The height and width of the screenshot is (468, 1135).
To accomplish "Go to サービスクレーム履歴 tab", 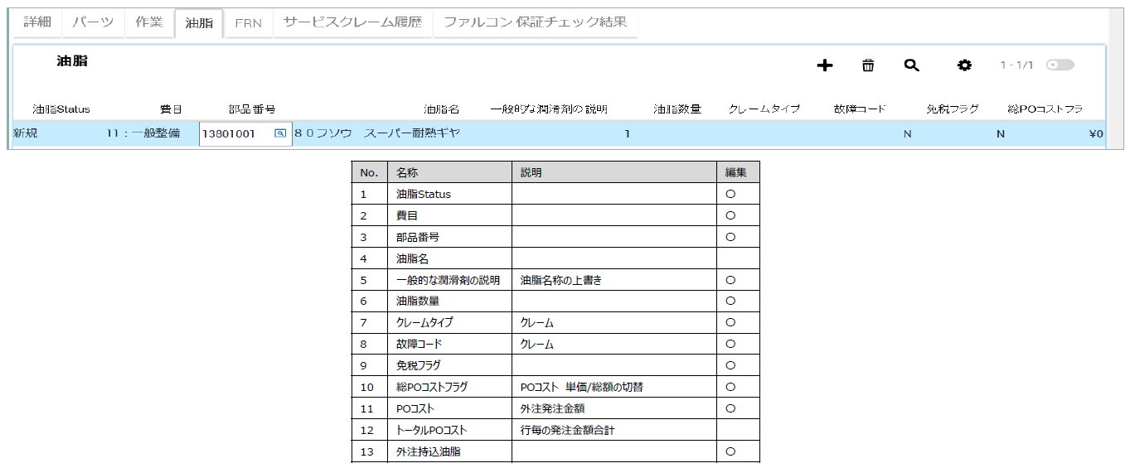I will 353,22.
